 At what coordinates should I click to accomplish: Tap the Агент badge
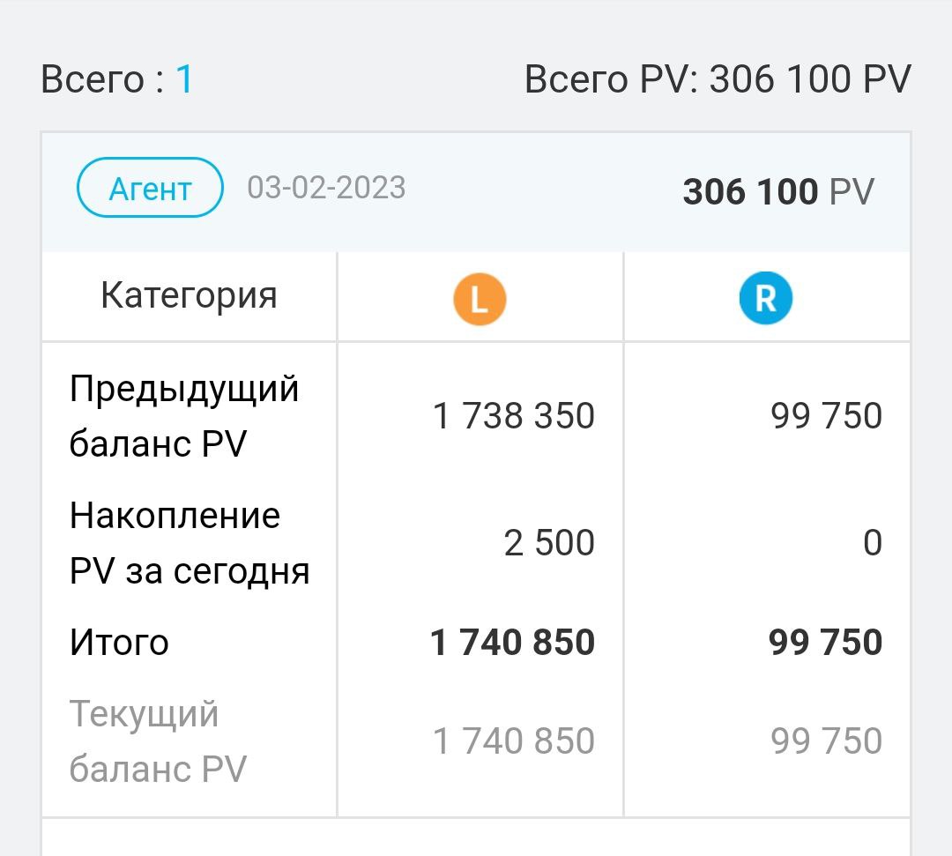[x=150, y=188]
